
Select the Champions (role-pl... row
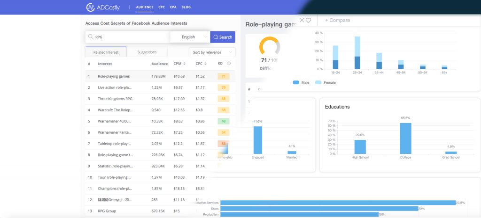(160, 189)
